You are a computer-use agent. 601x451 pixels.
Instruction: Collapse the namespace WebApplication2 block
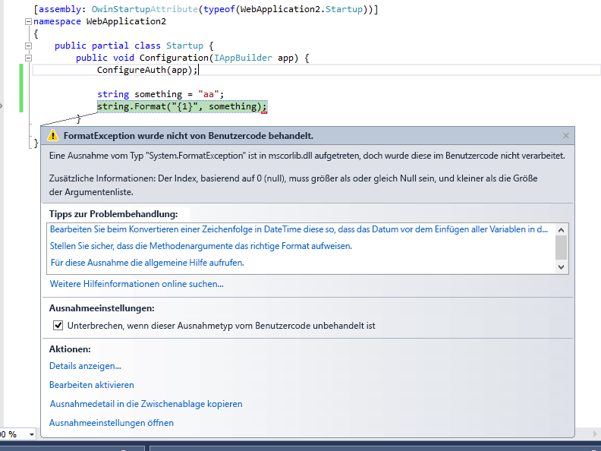tap(28, 21)
